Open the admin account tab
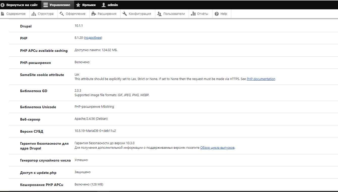 [x=110, y=5]
